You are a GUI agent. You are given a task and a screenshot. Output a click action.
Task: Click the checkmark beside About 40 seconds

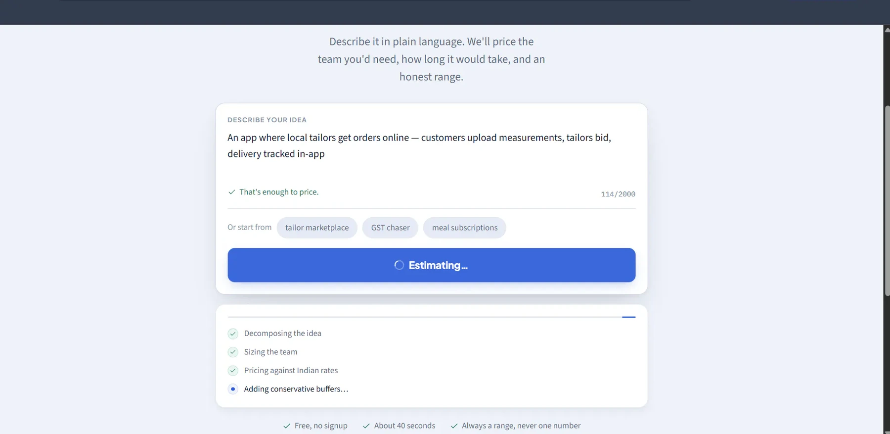coord(366,426)
